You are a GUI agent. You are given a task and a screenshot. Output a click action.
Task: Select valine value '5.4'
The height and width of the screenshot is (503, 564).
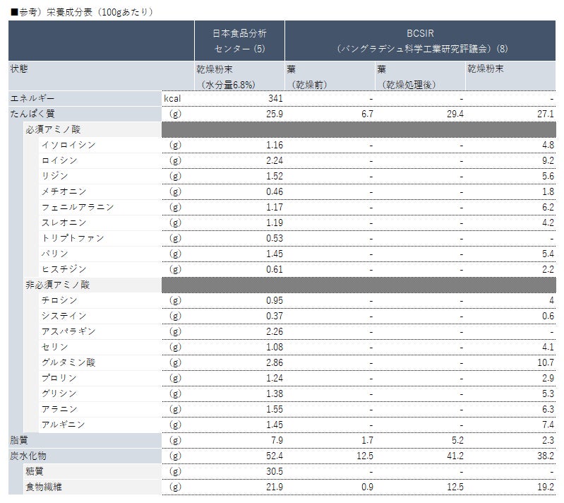click(x=548, y=254)
